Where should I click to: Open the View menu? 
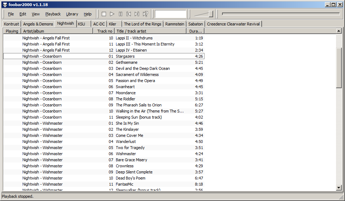(36, 14)
